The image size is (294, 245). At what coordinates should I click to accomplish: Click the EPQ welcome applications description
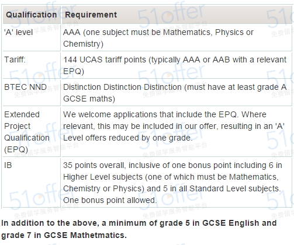174,126
